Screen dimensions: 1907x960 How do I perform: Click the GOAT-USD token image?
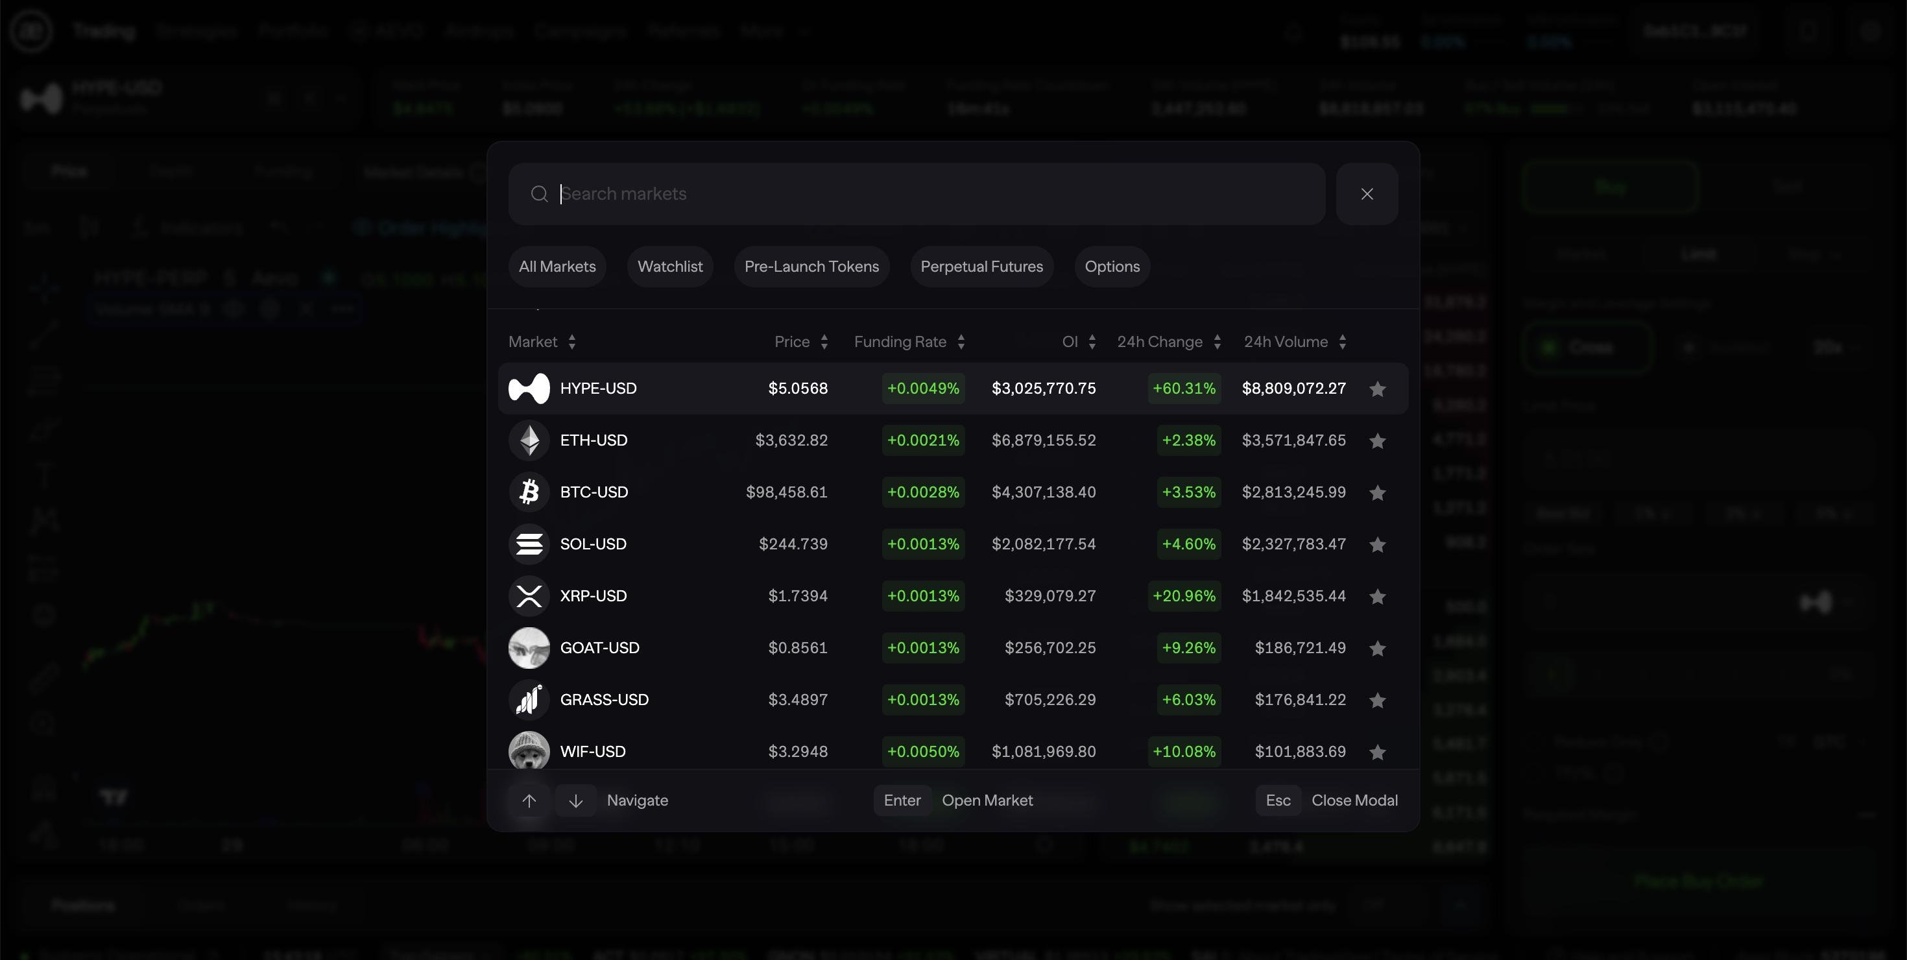529,647
